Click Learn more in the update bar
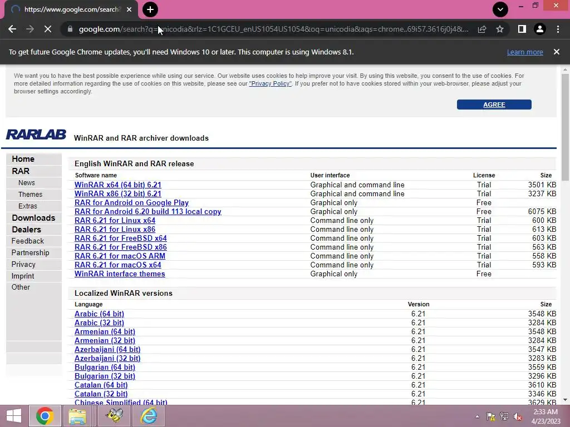This screenshot has width=570, height=427. (525, 52)
